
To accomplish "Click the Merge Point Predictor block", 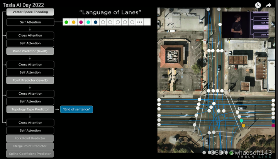I will pyautogui.click(x=30, y=146).
